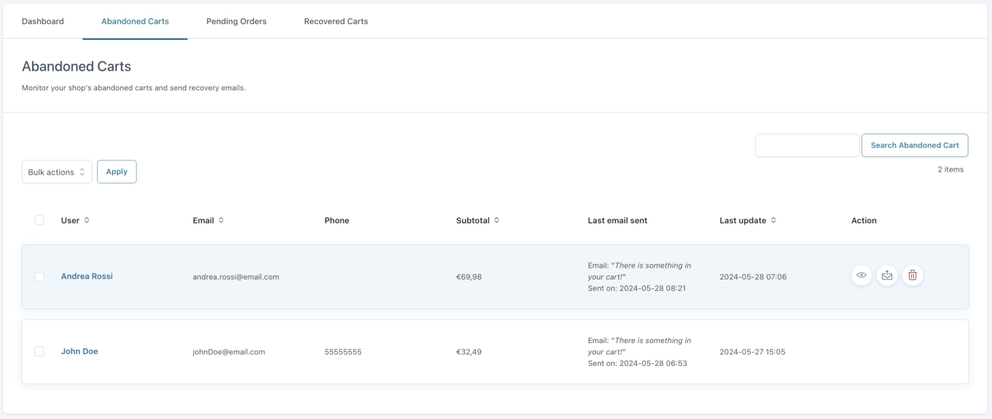This screenshot has height=419, width=992.
Task: Select Andrea Rossi's row checkbox
Action: pyautogui.click(x=39, y=277)
